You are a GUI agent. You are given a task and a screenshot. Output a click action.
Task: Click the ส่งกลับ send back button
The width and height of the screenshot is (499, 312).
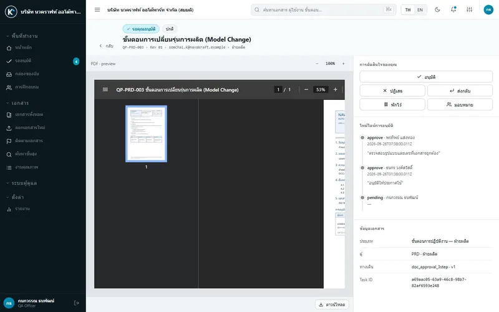click(460, 90)
